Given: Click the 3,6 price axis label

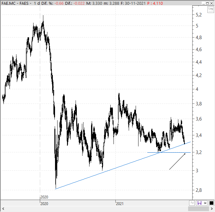Looking at the screenshot, I should pyautogui.click(x=199, y=119).
